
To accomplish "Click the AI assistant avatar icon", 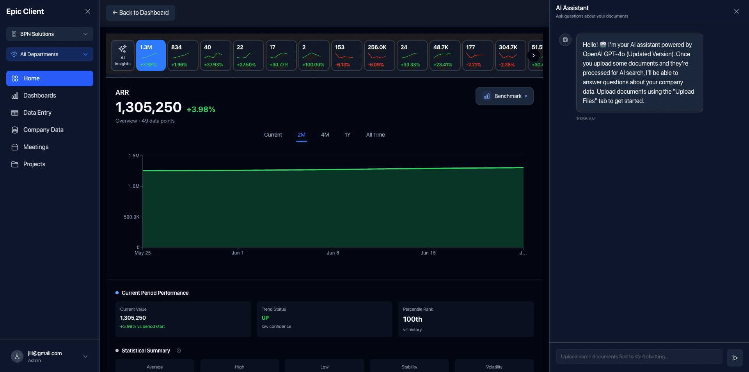I will tap(565, 39).
